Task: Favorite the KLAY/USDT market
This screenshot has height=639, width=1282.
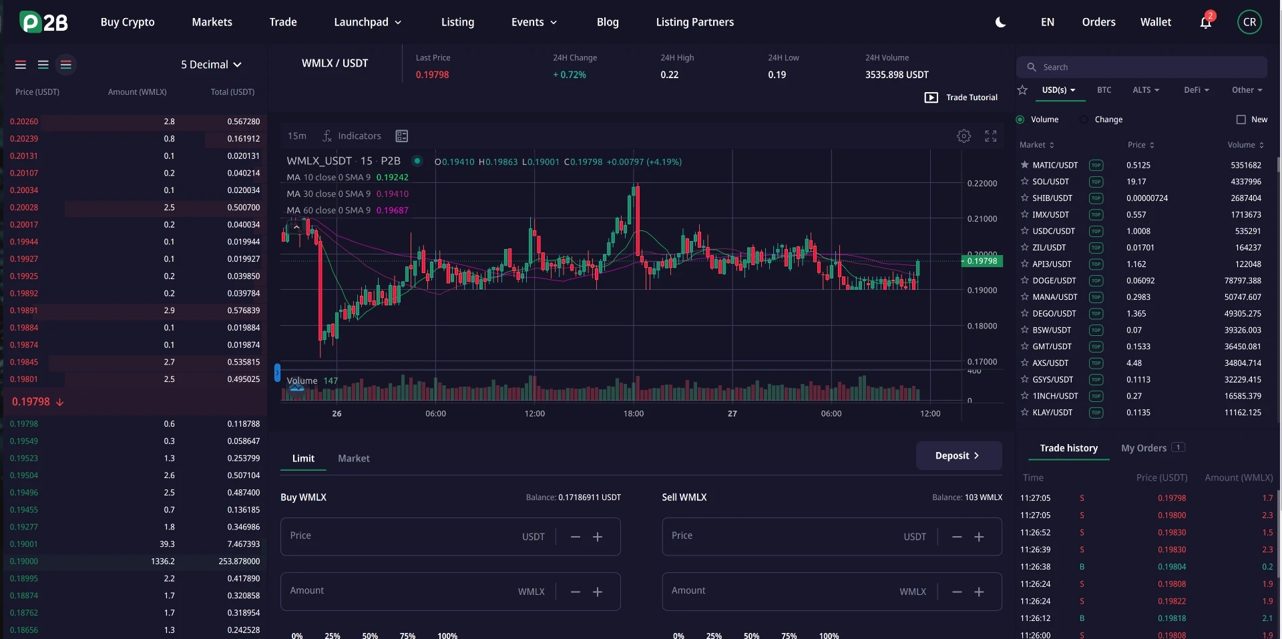Action: point(1024,413)
